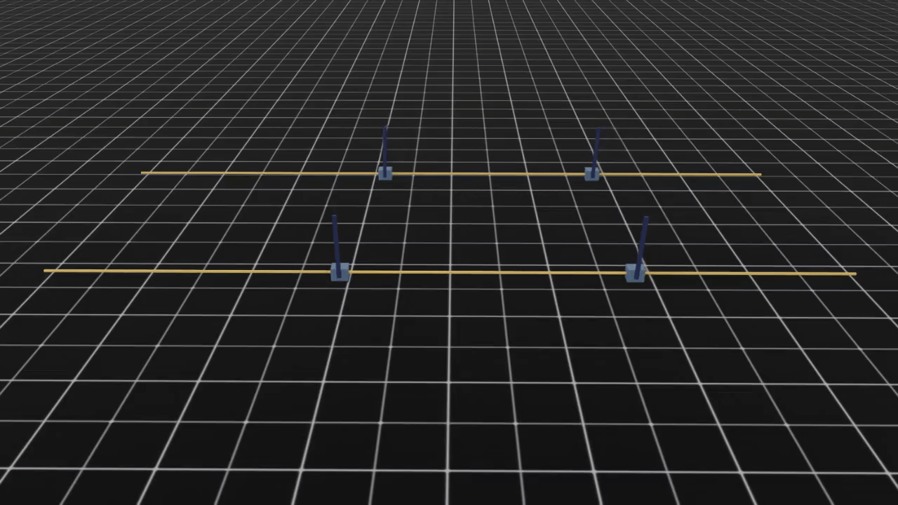Click the left end of back yellow rail
The image size is (898, 505).
tap(142, 173)
